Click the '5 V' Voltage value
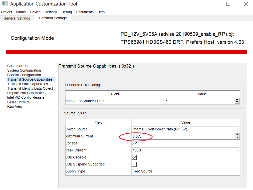 point(134,143)
